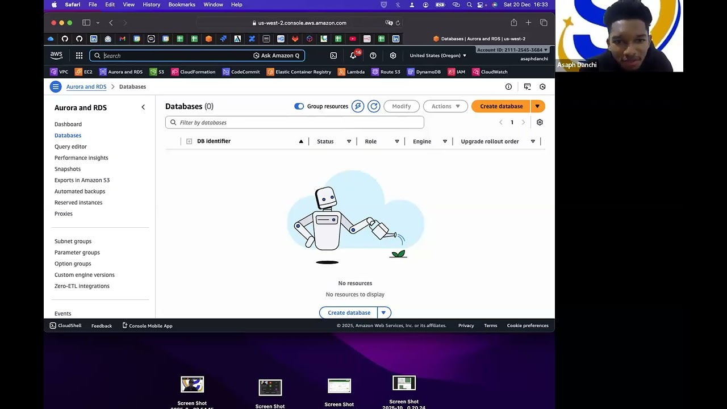
Task: Click the Modify button
Action: (x=402, y=106)
